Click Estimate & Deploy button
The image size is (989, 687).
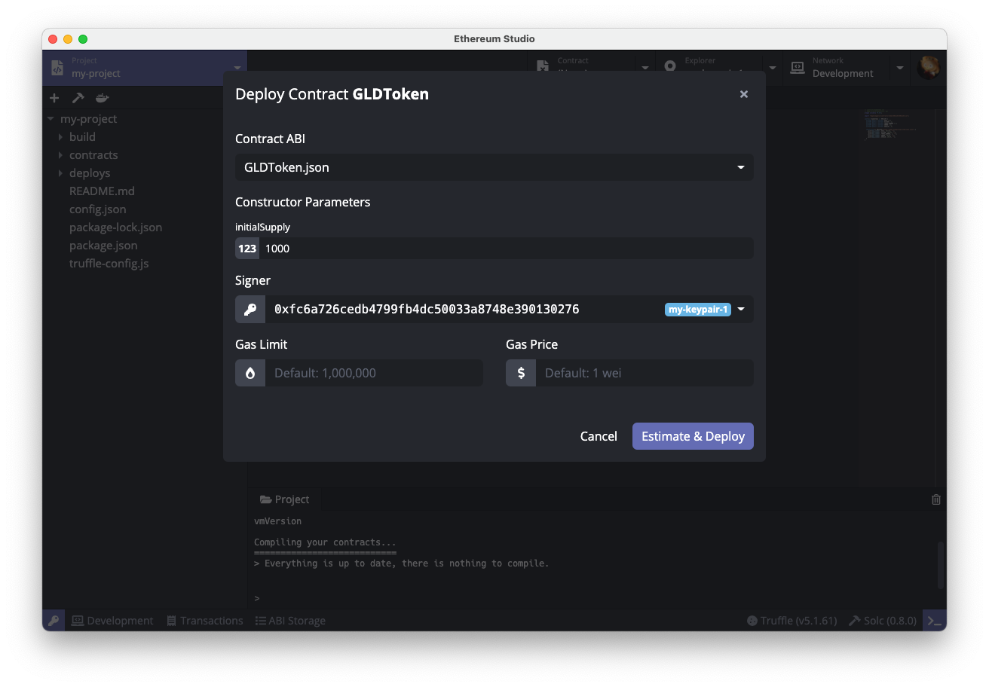pos(693,436)
